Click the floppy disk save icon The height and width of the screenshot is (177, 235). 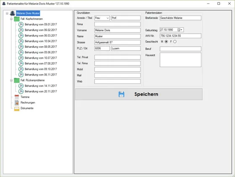pos(121,94)
